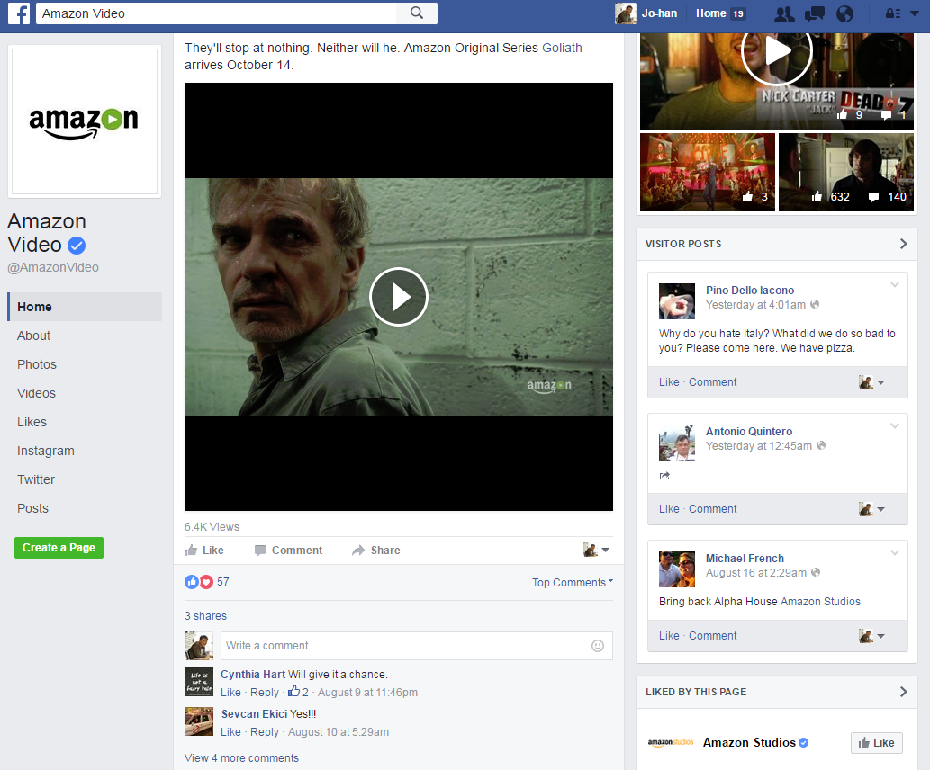Viewport: 930px width, 770px height.
Task: Open Top Comments sorting dropdown
Action: (573, 583)
